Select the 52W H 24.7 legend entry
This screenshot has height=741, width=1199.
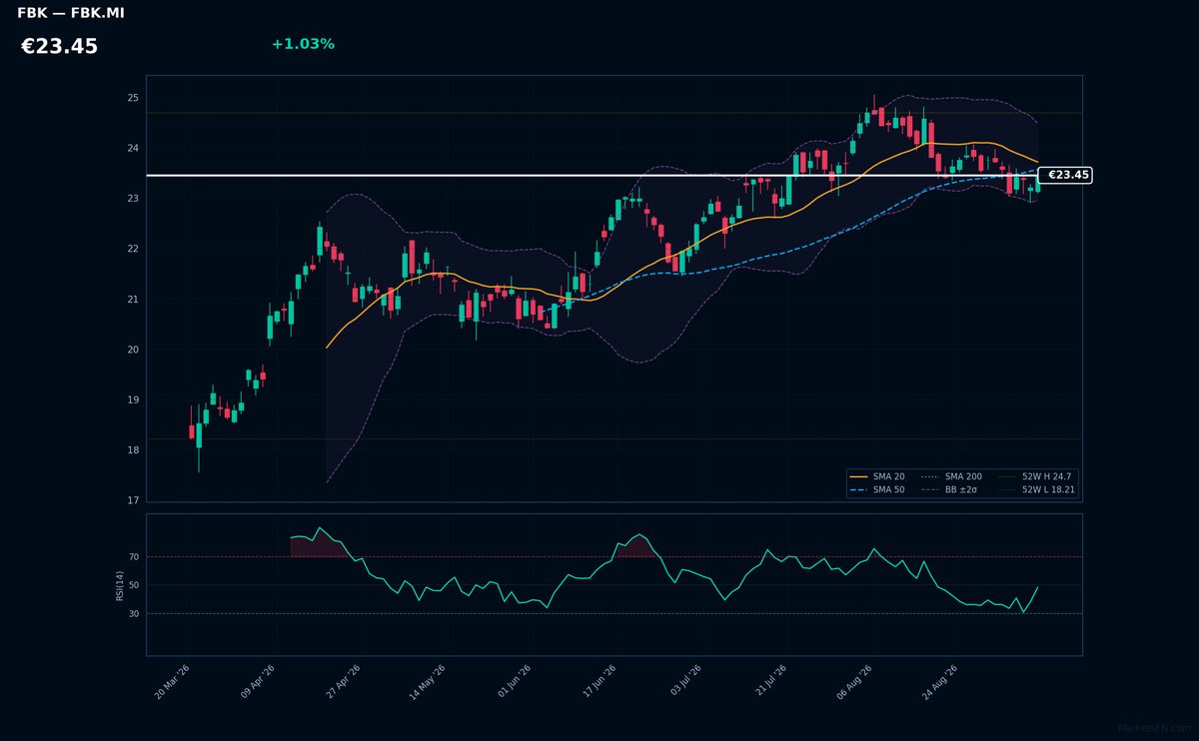[x=1034, y=476]
